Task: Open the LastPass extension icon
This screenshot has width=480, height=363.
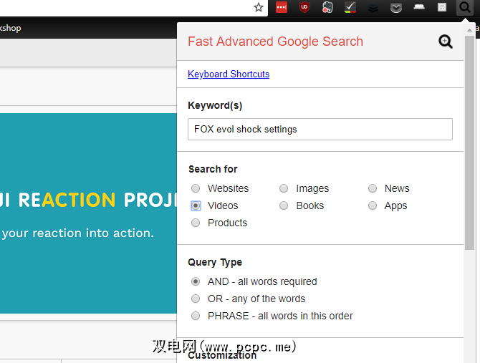Action: 282,7
